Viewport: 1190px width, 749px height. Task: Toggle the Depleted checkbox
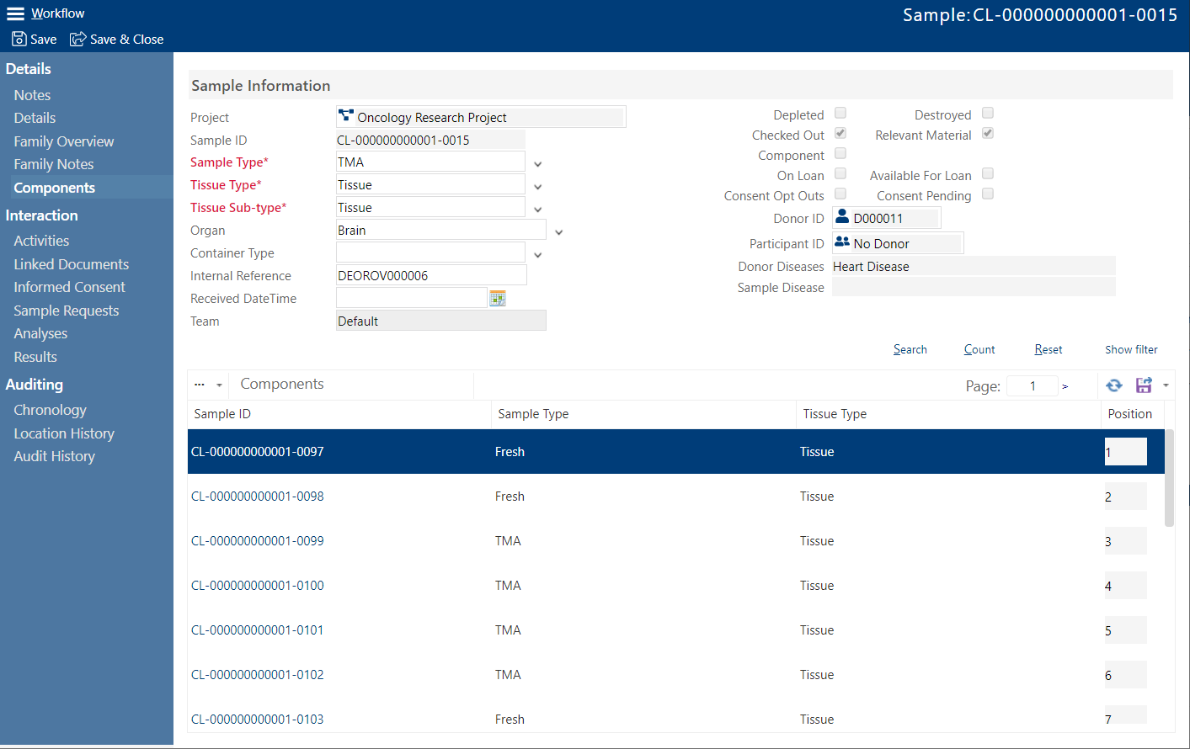pyautogui.click(x=840, y=113)
